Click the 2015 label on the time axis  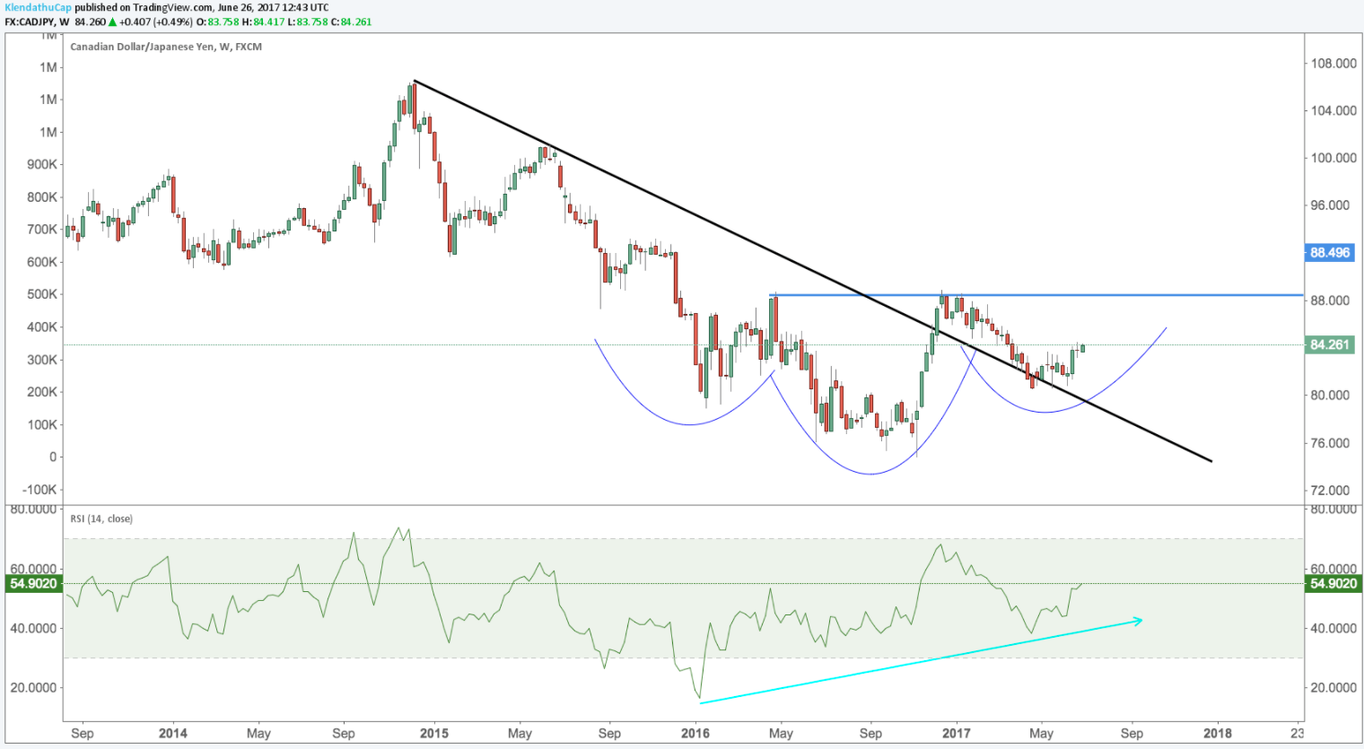[x=433, y=734]
